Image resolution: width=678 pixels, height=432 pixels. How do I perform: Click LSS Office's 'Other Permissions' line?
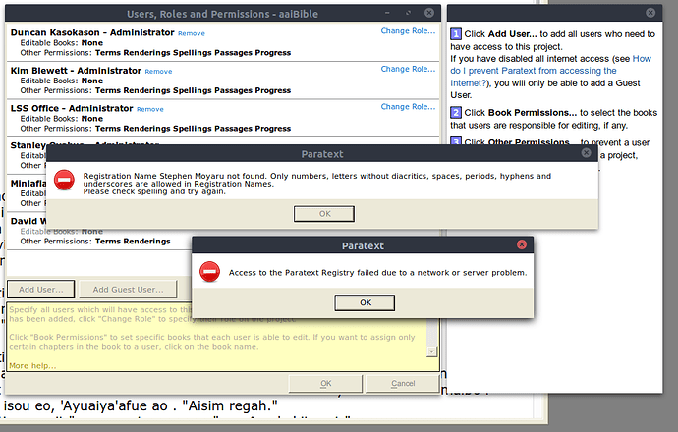point(155,129)
